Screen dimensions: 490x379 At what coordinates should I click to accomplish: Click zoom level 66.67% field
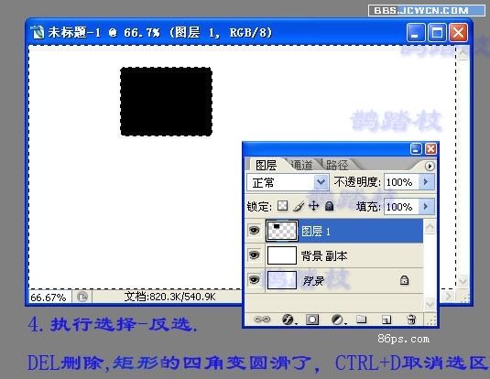(49, 297)
